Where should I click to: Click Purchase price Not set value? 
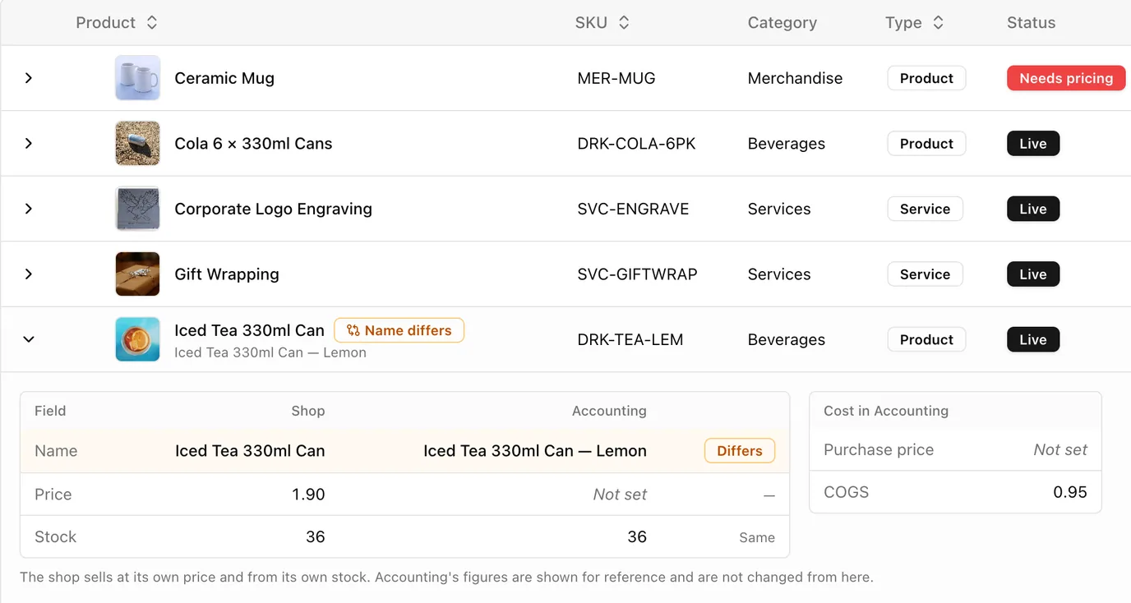click(x=1060, y=450)
